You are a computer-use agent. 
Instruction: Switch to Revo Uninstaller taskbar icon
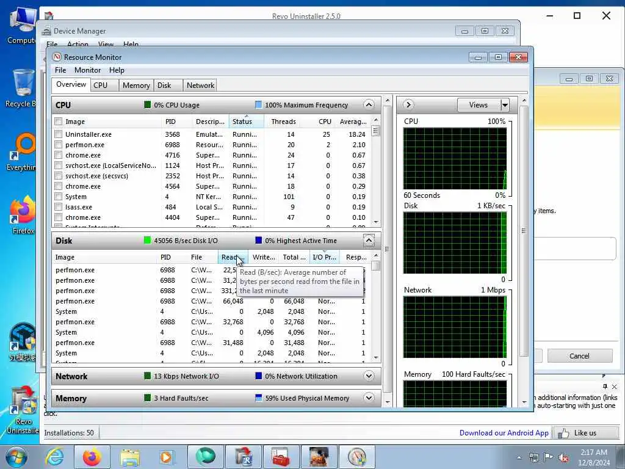(244, 457)
